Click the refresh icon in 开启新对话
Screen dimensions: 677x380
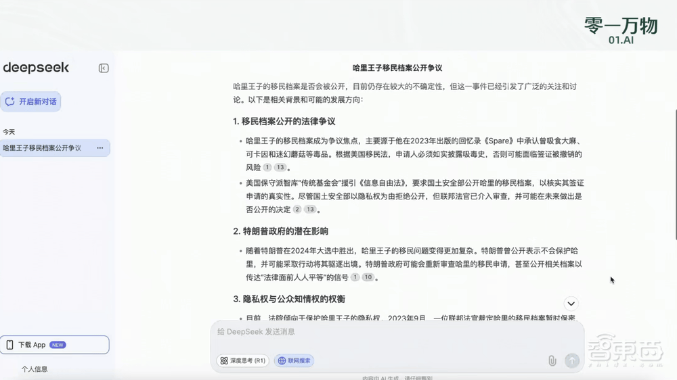pos(10,102)
